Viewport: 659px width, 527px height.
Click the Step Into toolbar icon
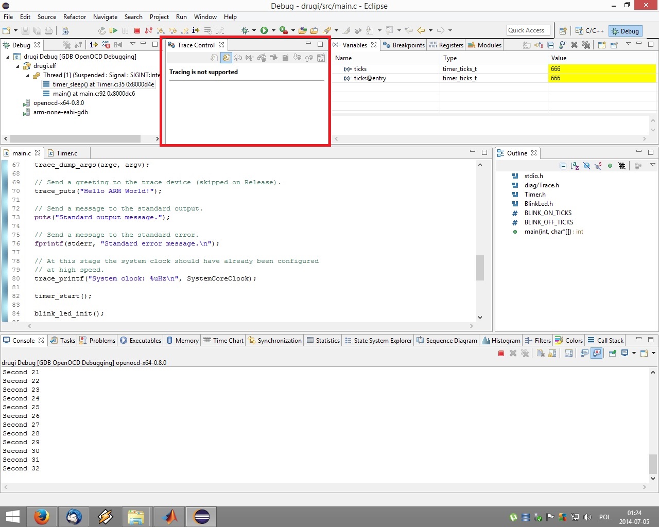(161, 31)
